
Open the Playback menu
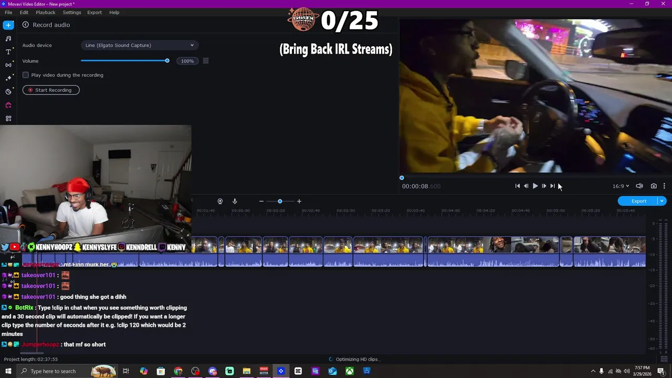tap(46, 12)
